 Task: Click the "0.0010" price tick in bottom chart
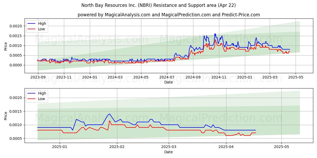16,125
